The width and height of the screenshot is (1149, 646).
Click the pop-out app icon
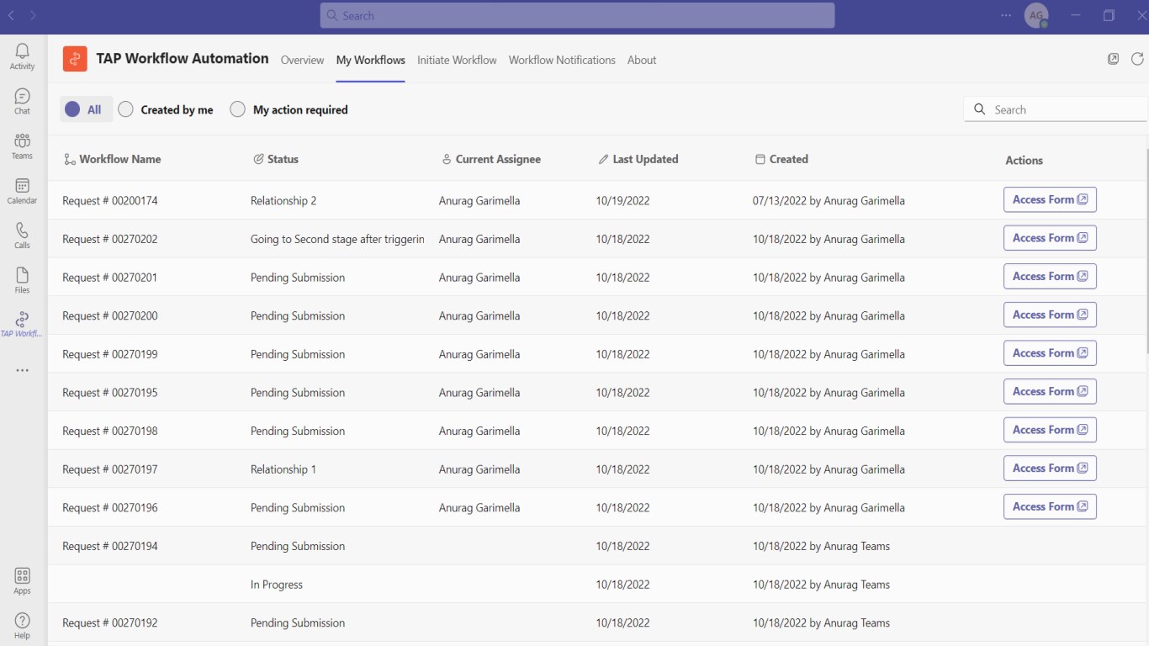(x=1113, y=59)
